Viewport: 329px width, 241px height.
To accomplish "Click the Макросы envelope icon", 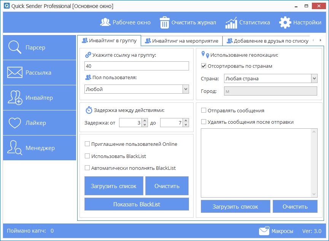I will click(264, 231).
